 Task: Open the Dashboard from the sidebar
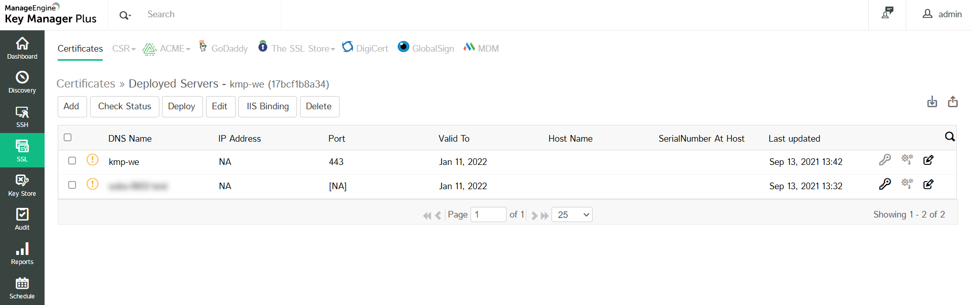[x=22, y=48]
